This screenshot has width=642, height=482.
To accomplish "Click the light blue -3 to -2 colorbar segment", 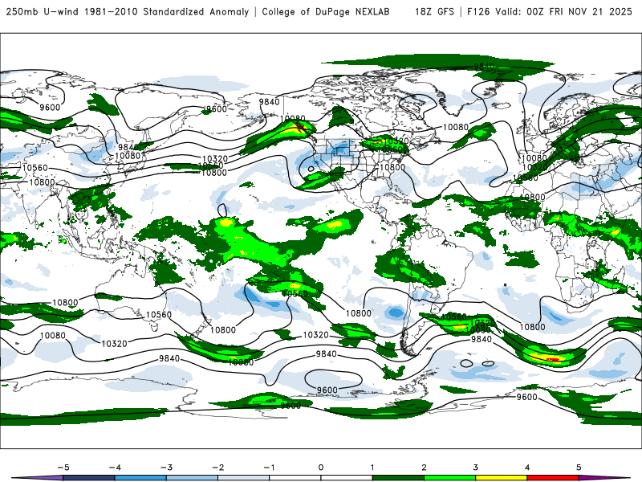I will pos(192,478).
